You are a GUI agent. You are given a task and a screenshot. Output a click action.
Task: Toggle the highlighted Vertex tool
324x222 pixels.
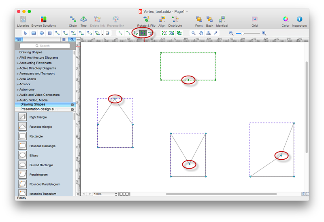coord(143,33)
